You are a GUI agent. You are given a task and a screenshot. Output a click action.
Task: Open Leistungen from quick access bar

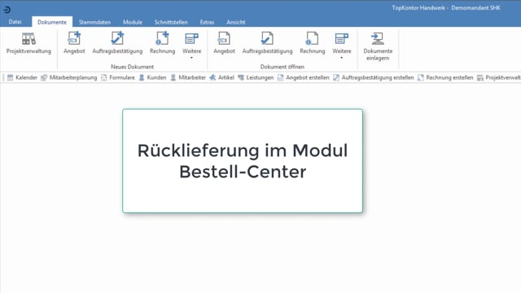point(256,77)
